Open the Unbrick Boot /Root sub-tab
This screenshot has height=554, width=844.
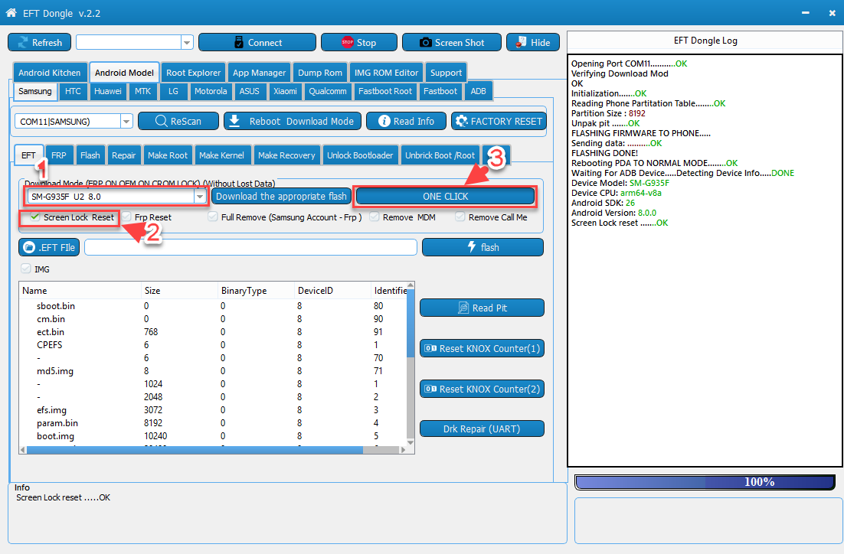pos(440,155)
